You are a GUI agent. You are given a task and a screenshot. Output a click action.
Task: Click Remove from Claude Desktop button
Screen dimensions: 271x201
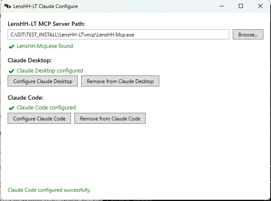coord(120,81)
